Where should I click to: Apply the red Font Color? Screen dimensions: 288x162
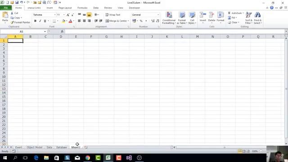tap(70, 21)
